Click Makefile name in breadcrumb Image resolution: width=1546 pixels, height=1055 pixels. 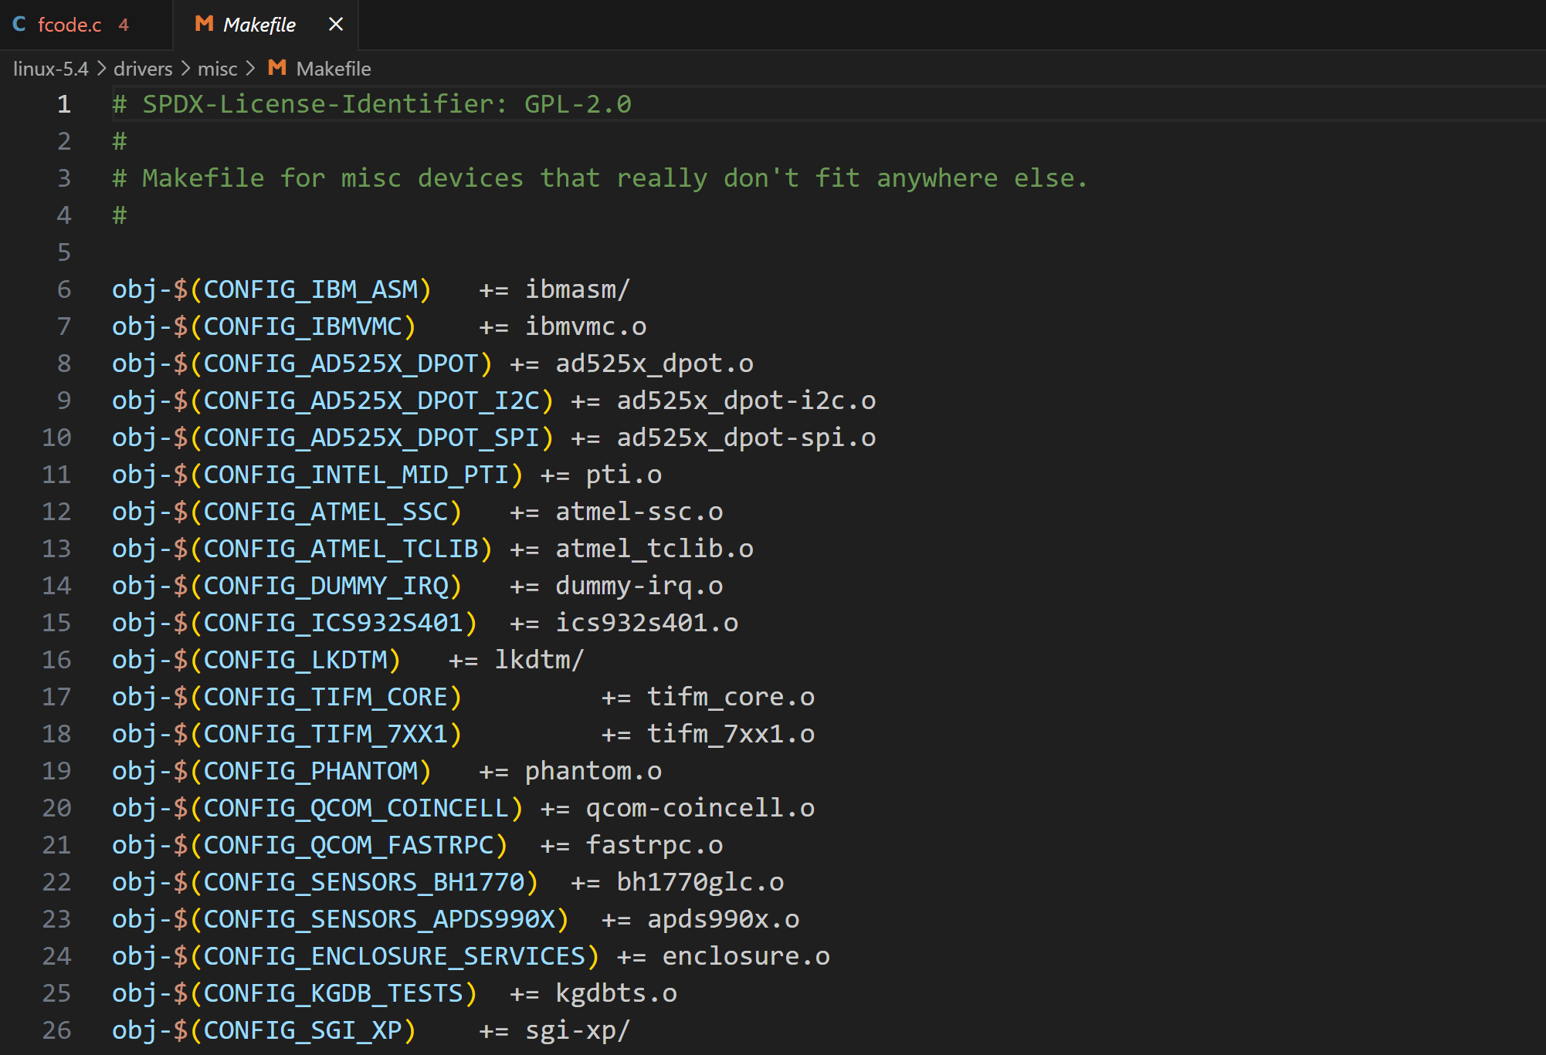pyautogui.click(x=334, y=69)
